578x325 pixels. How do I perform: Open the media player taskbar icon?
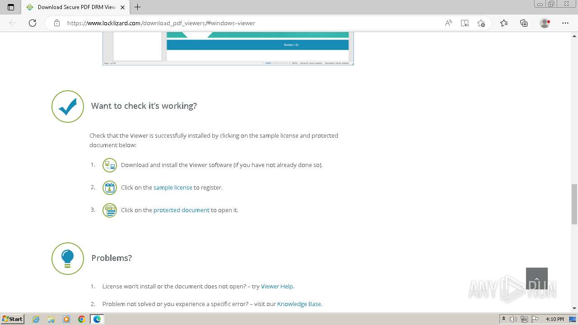(66, 319)
